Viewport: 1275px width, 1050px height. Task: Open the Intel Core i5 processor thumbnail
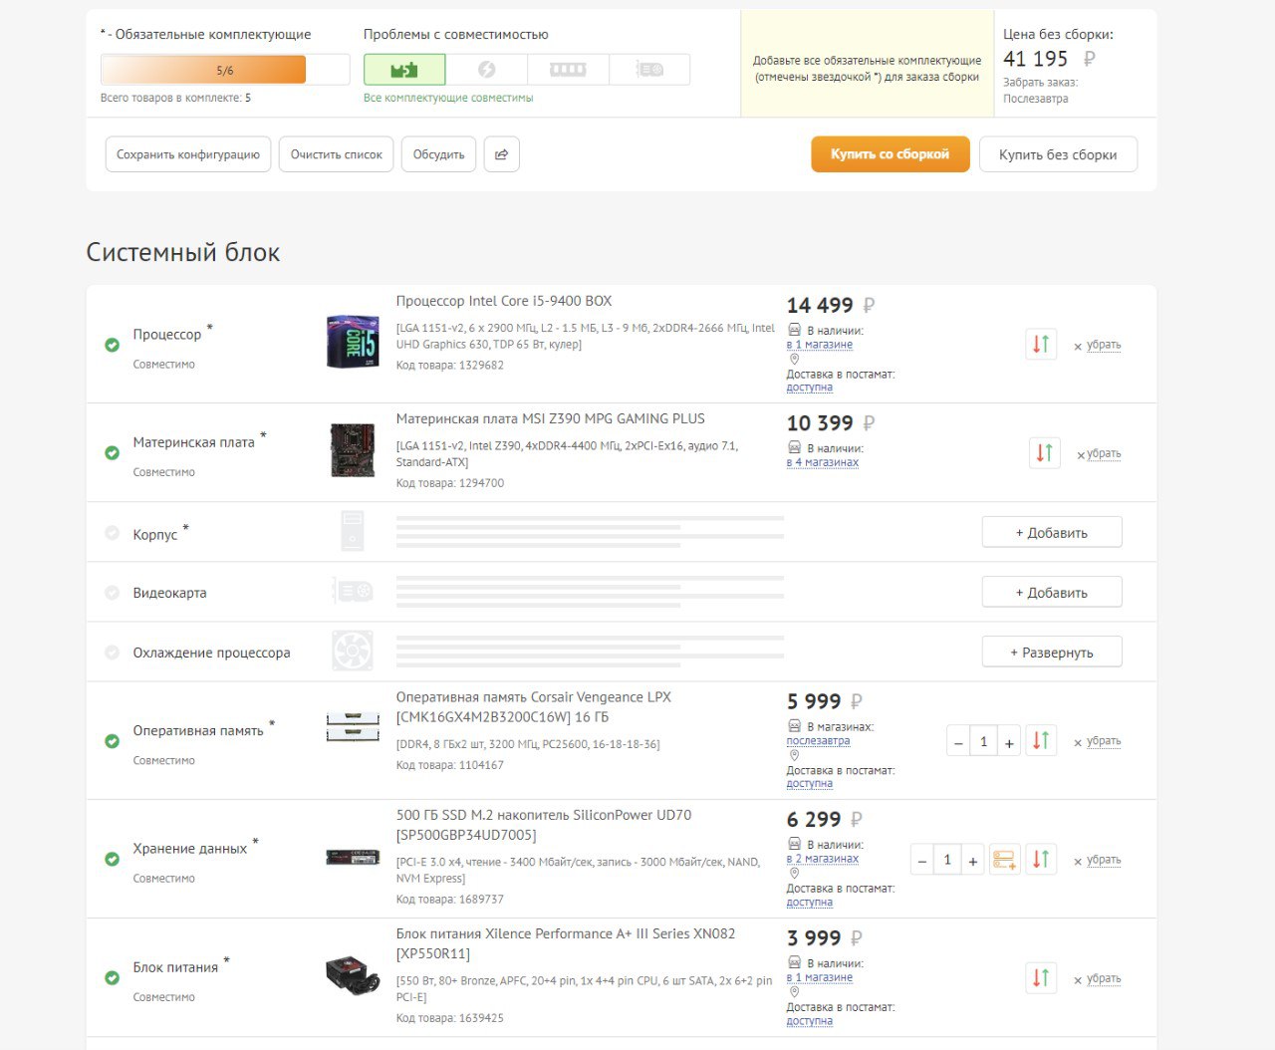[x=353, y=342]
